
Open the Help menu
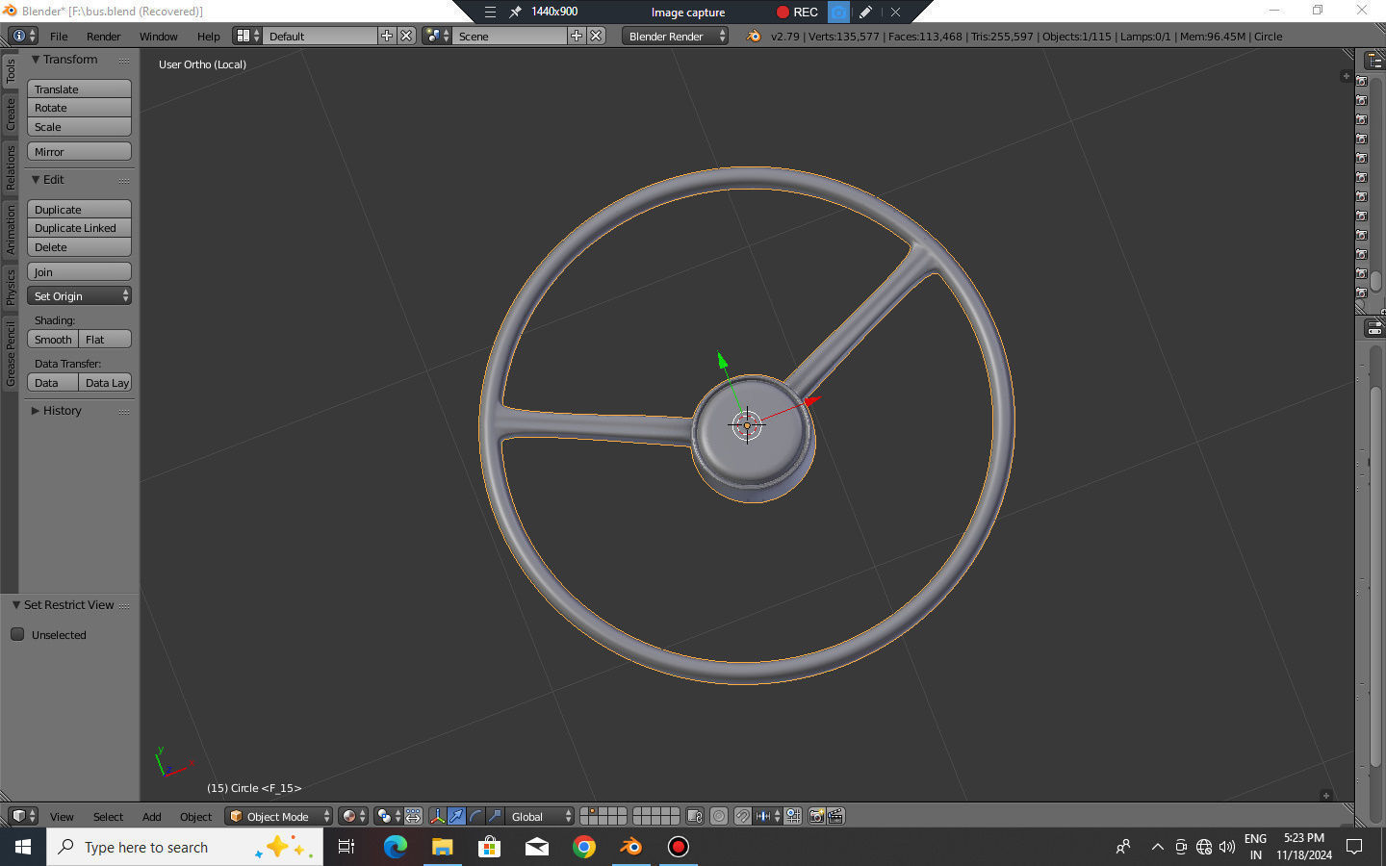pyautogui.click(x=209, y=36)
